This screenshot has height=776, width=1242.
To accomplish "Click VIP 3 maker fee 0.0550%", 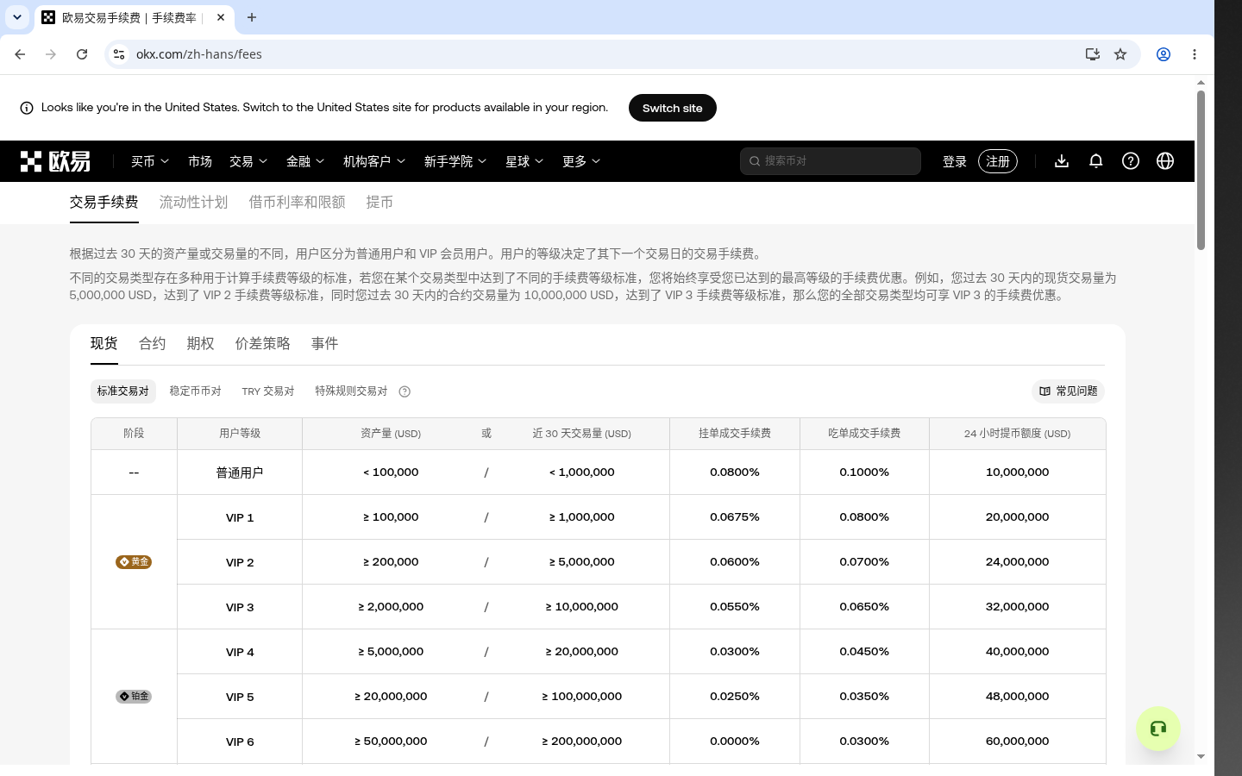I will pyautogui.click(x=735, y=607).
